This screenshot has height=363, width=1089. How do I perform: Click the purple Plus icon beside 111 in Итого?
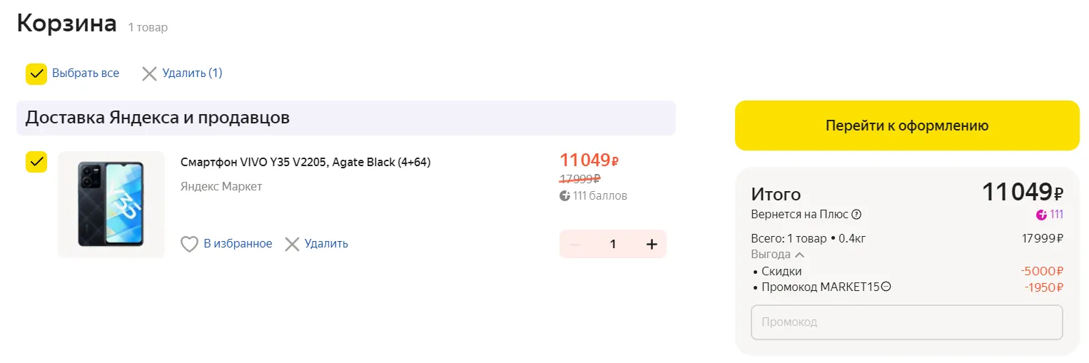tap(1041, 215)
